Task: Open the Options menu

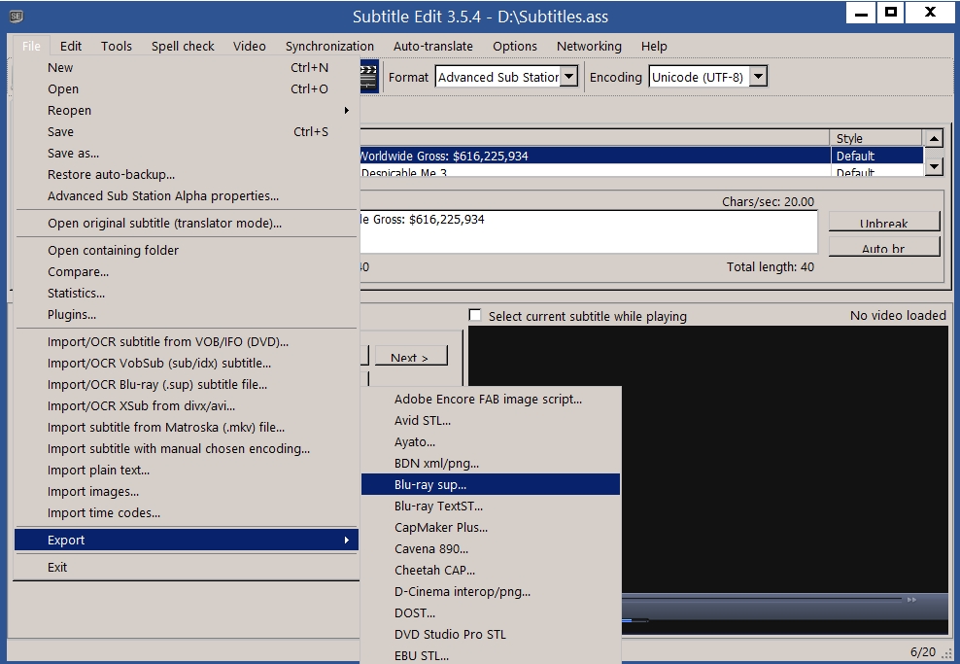Action: click(x=514, y=46)
